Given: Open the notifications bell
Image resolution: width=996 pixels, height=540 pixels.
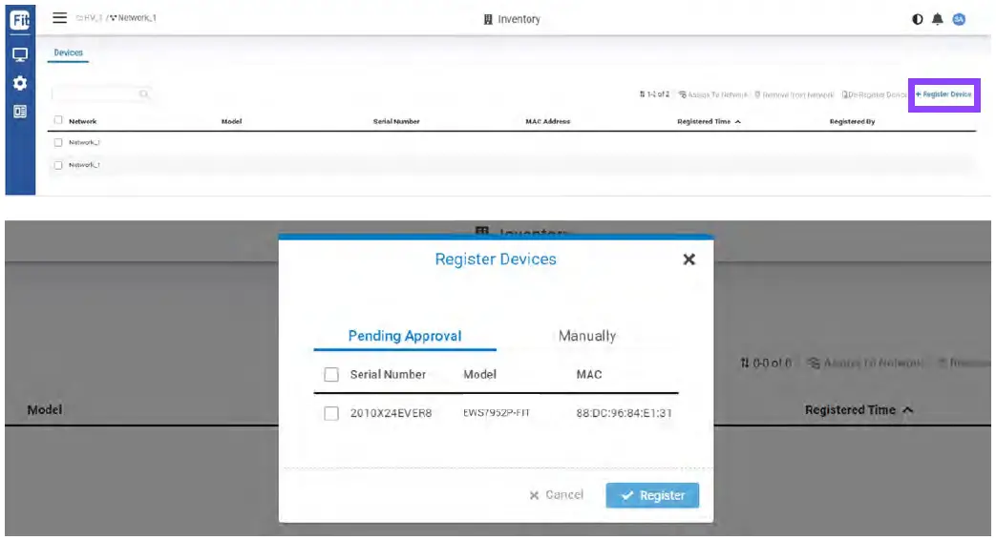Looking at the screenshot, I should (x=938, y=19).
